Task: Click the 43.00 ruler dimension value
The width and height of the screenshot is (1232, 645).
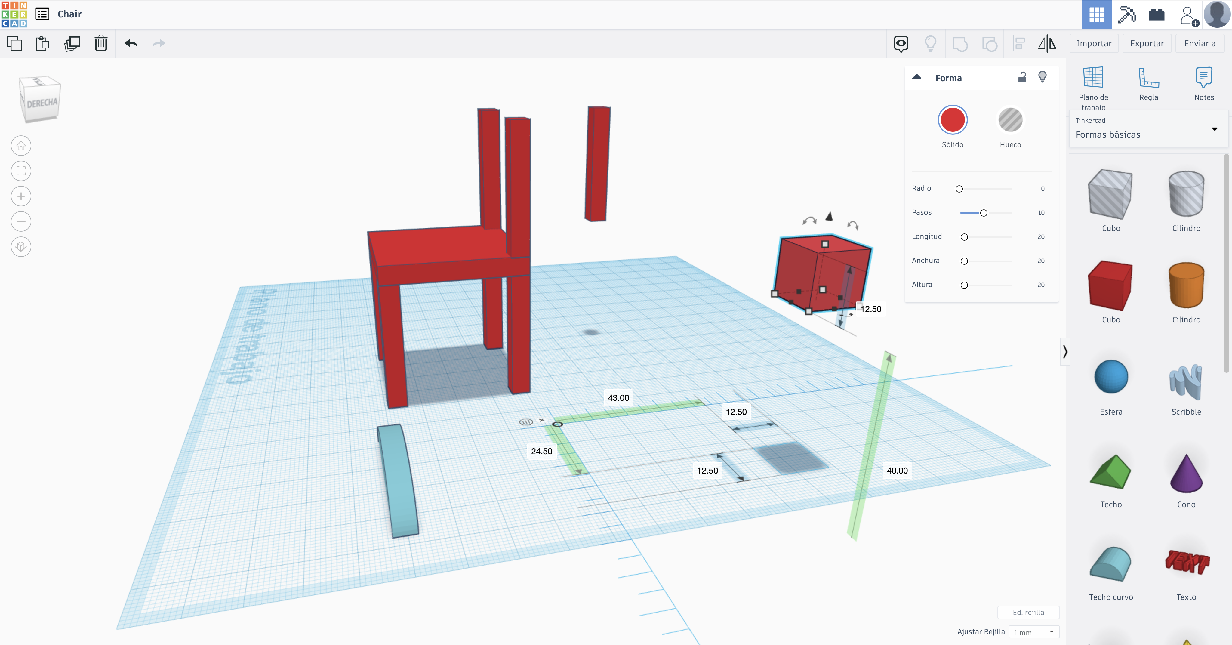Action: tap(618, 398)
